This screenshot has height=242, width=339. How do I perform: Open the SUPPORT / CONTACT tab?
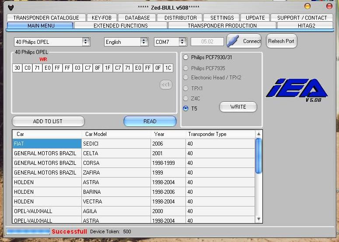click(302, 18)
